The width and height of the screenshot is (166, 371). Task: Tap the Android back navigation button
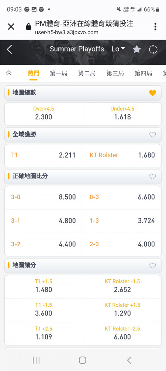tap(129, 360)
